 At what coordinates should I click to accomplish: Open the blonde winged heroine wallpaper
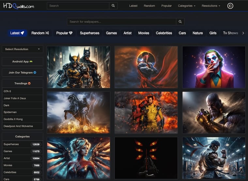point(78,158)
